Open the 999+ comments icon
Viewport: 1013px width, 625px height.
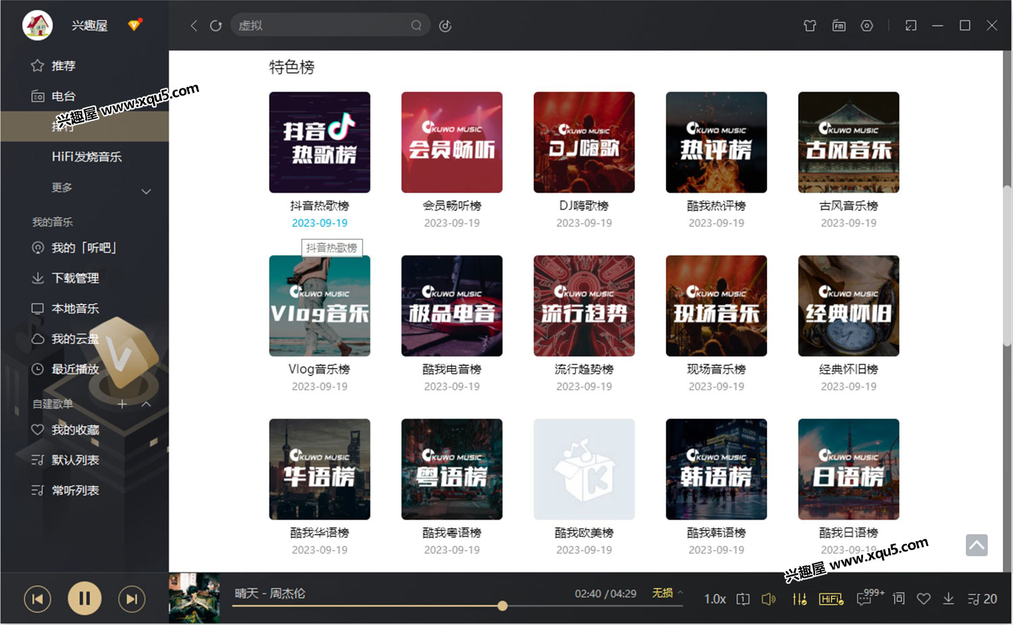(870, 597)
